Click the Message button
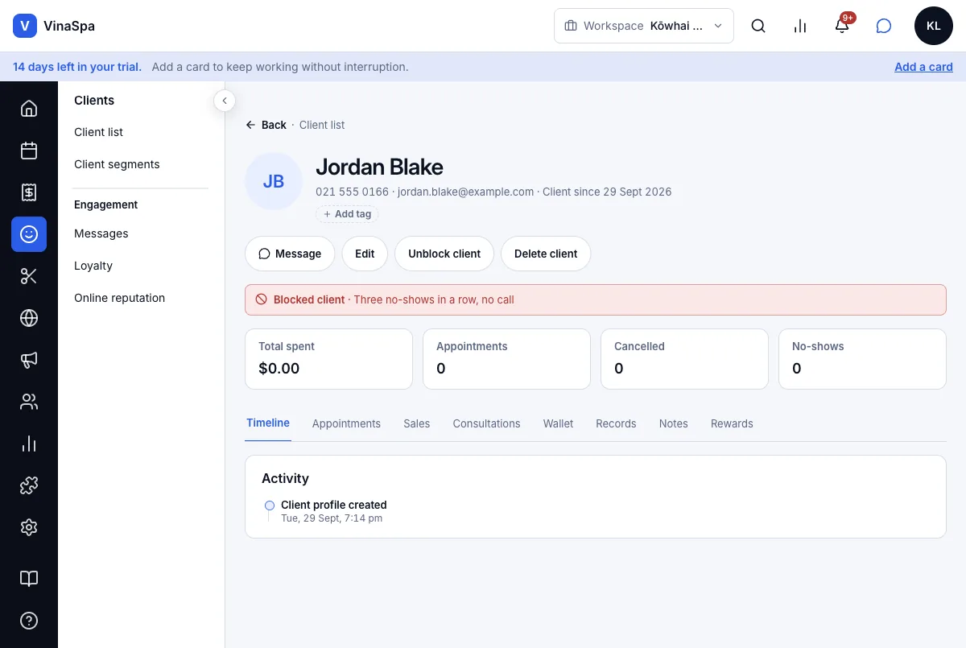 point(290,254)
